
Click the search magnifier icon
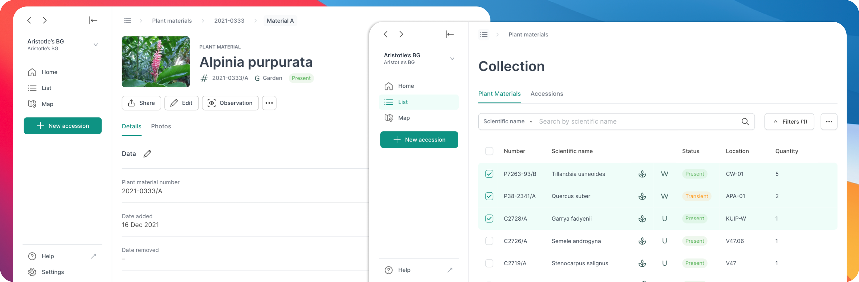point(745,122)
